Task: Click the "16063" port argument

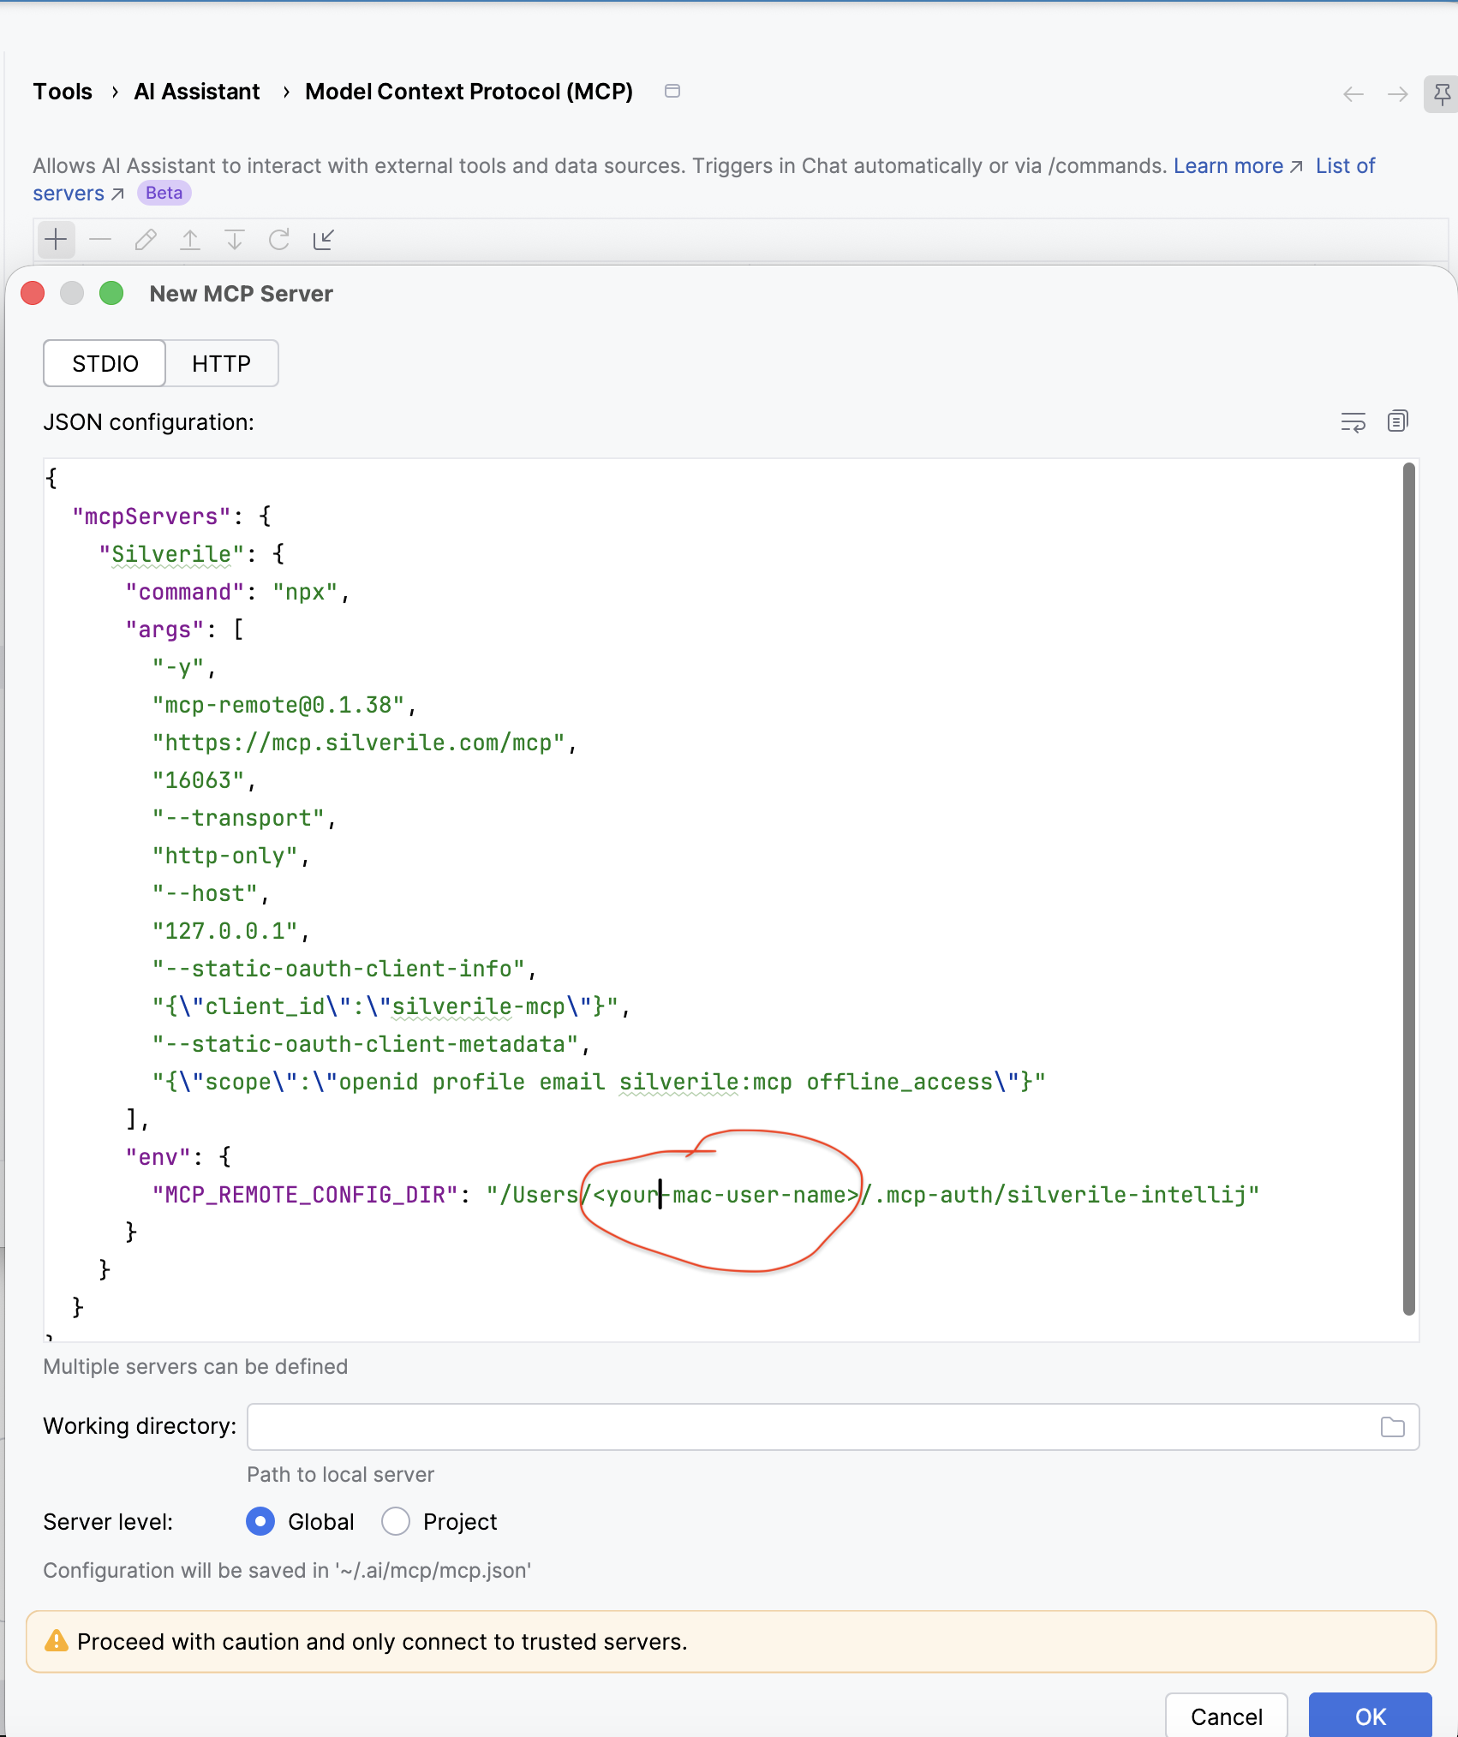Action: click(198, 780)
